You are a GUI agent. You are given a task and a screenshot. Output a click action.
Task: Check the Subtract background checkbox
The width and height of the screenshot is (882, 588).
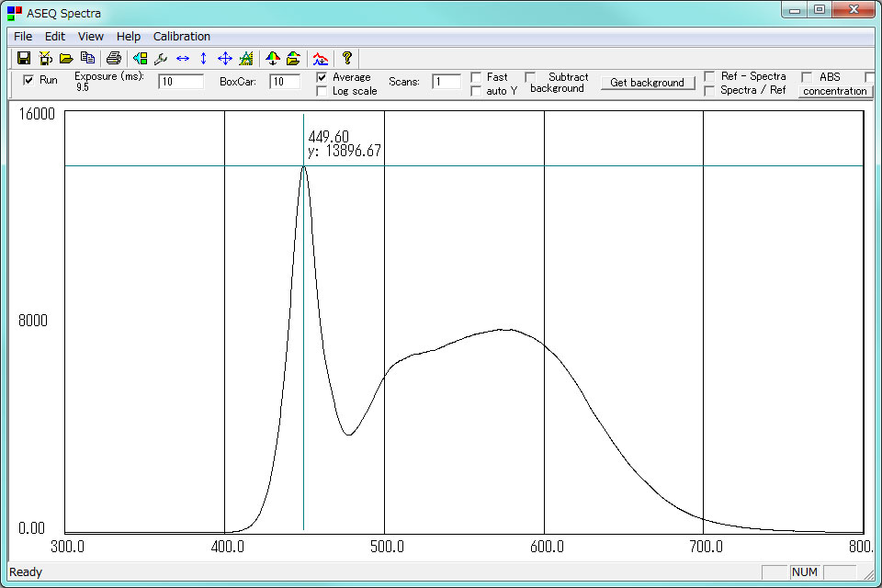[530, 77]
